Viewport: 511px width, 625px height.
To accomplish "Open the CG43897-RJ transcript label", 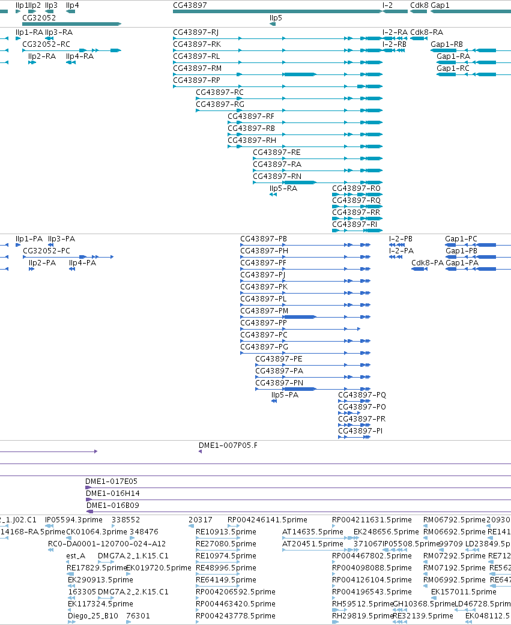I will click(x=196, y=32).
